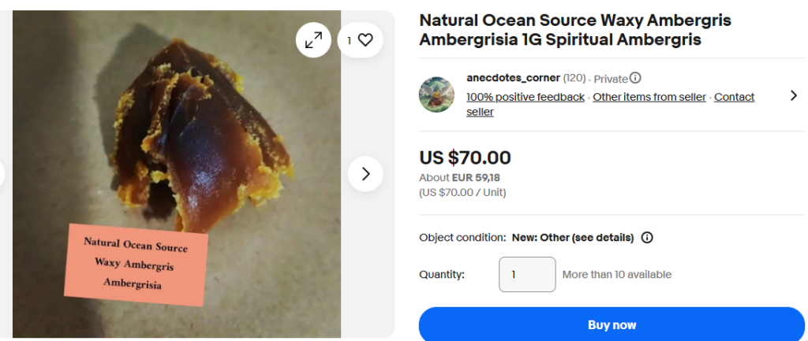Viewport: 808px width, 341px height.
Task: Open the anecdotes_corner seller profile
Action: [513, 78]
